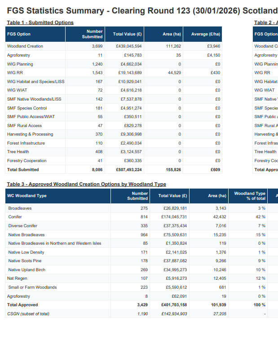Viewport: 278px width, 339px height.
Task: Select the CSGN (subset of total) row
Action: 28,313
